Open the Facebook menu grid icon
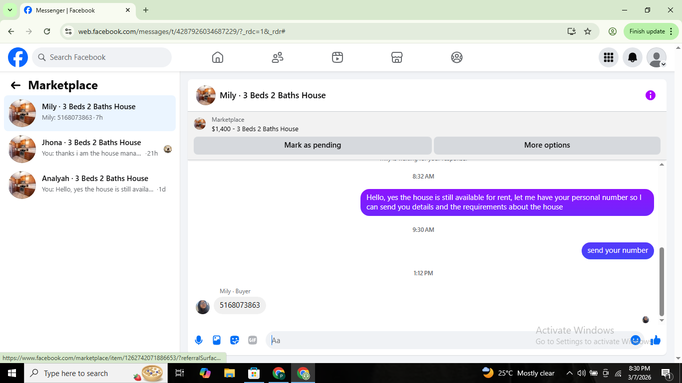Viewport: 682px width, 383px height. tap(609, 57)
